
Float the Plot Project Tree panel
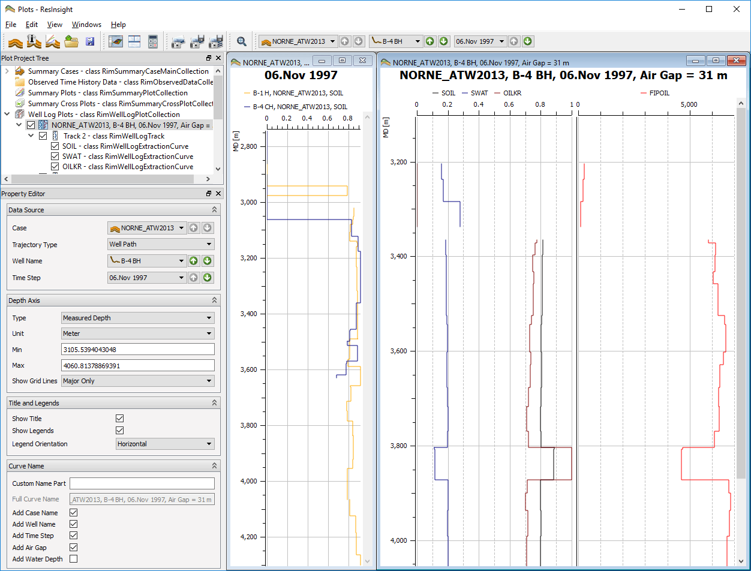click(x=209, y=58)
